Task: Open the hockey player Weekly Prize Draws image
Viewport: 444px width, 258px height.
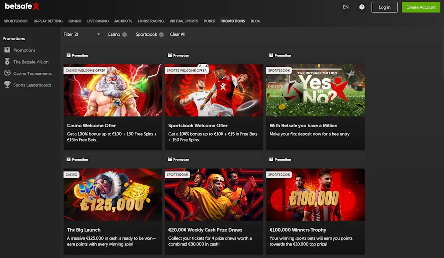Action: [x=214, y=195]
